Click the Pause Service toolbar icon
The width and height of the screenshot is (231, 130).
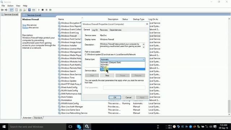47,10
